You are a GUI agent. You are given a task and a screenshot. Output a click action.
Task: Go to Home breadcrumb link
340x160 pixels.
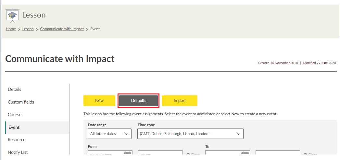(x=11, y=29)
